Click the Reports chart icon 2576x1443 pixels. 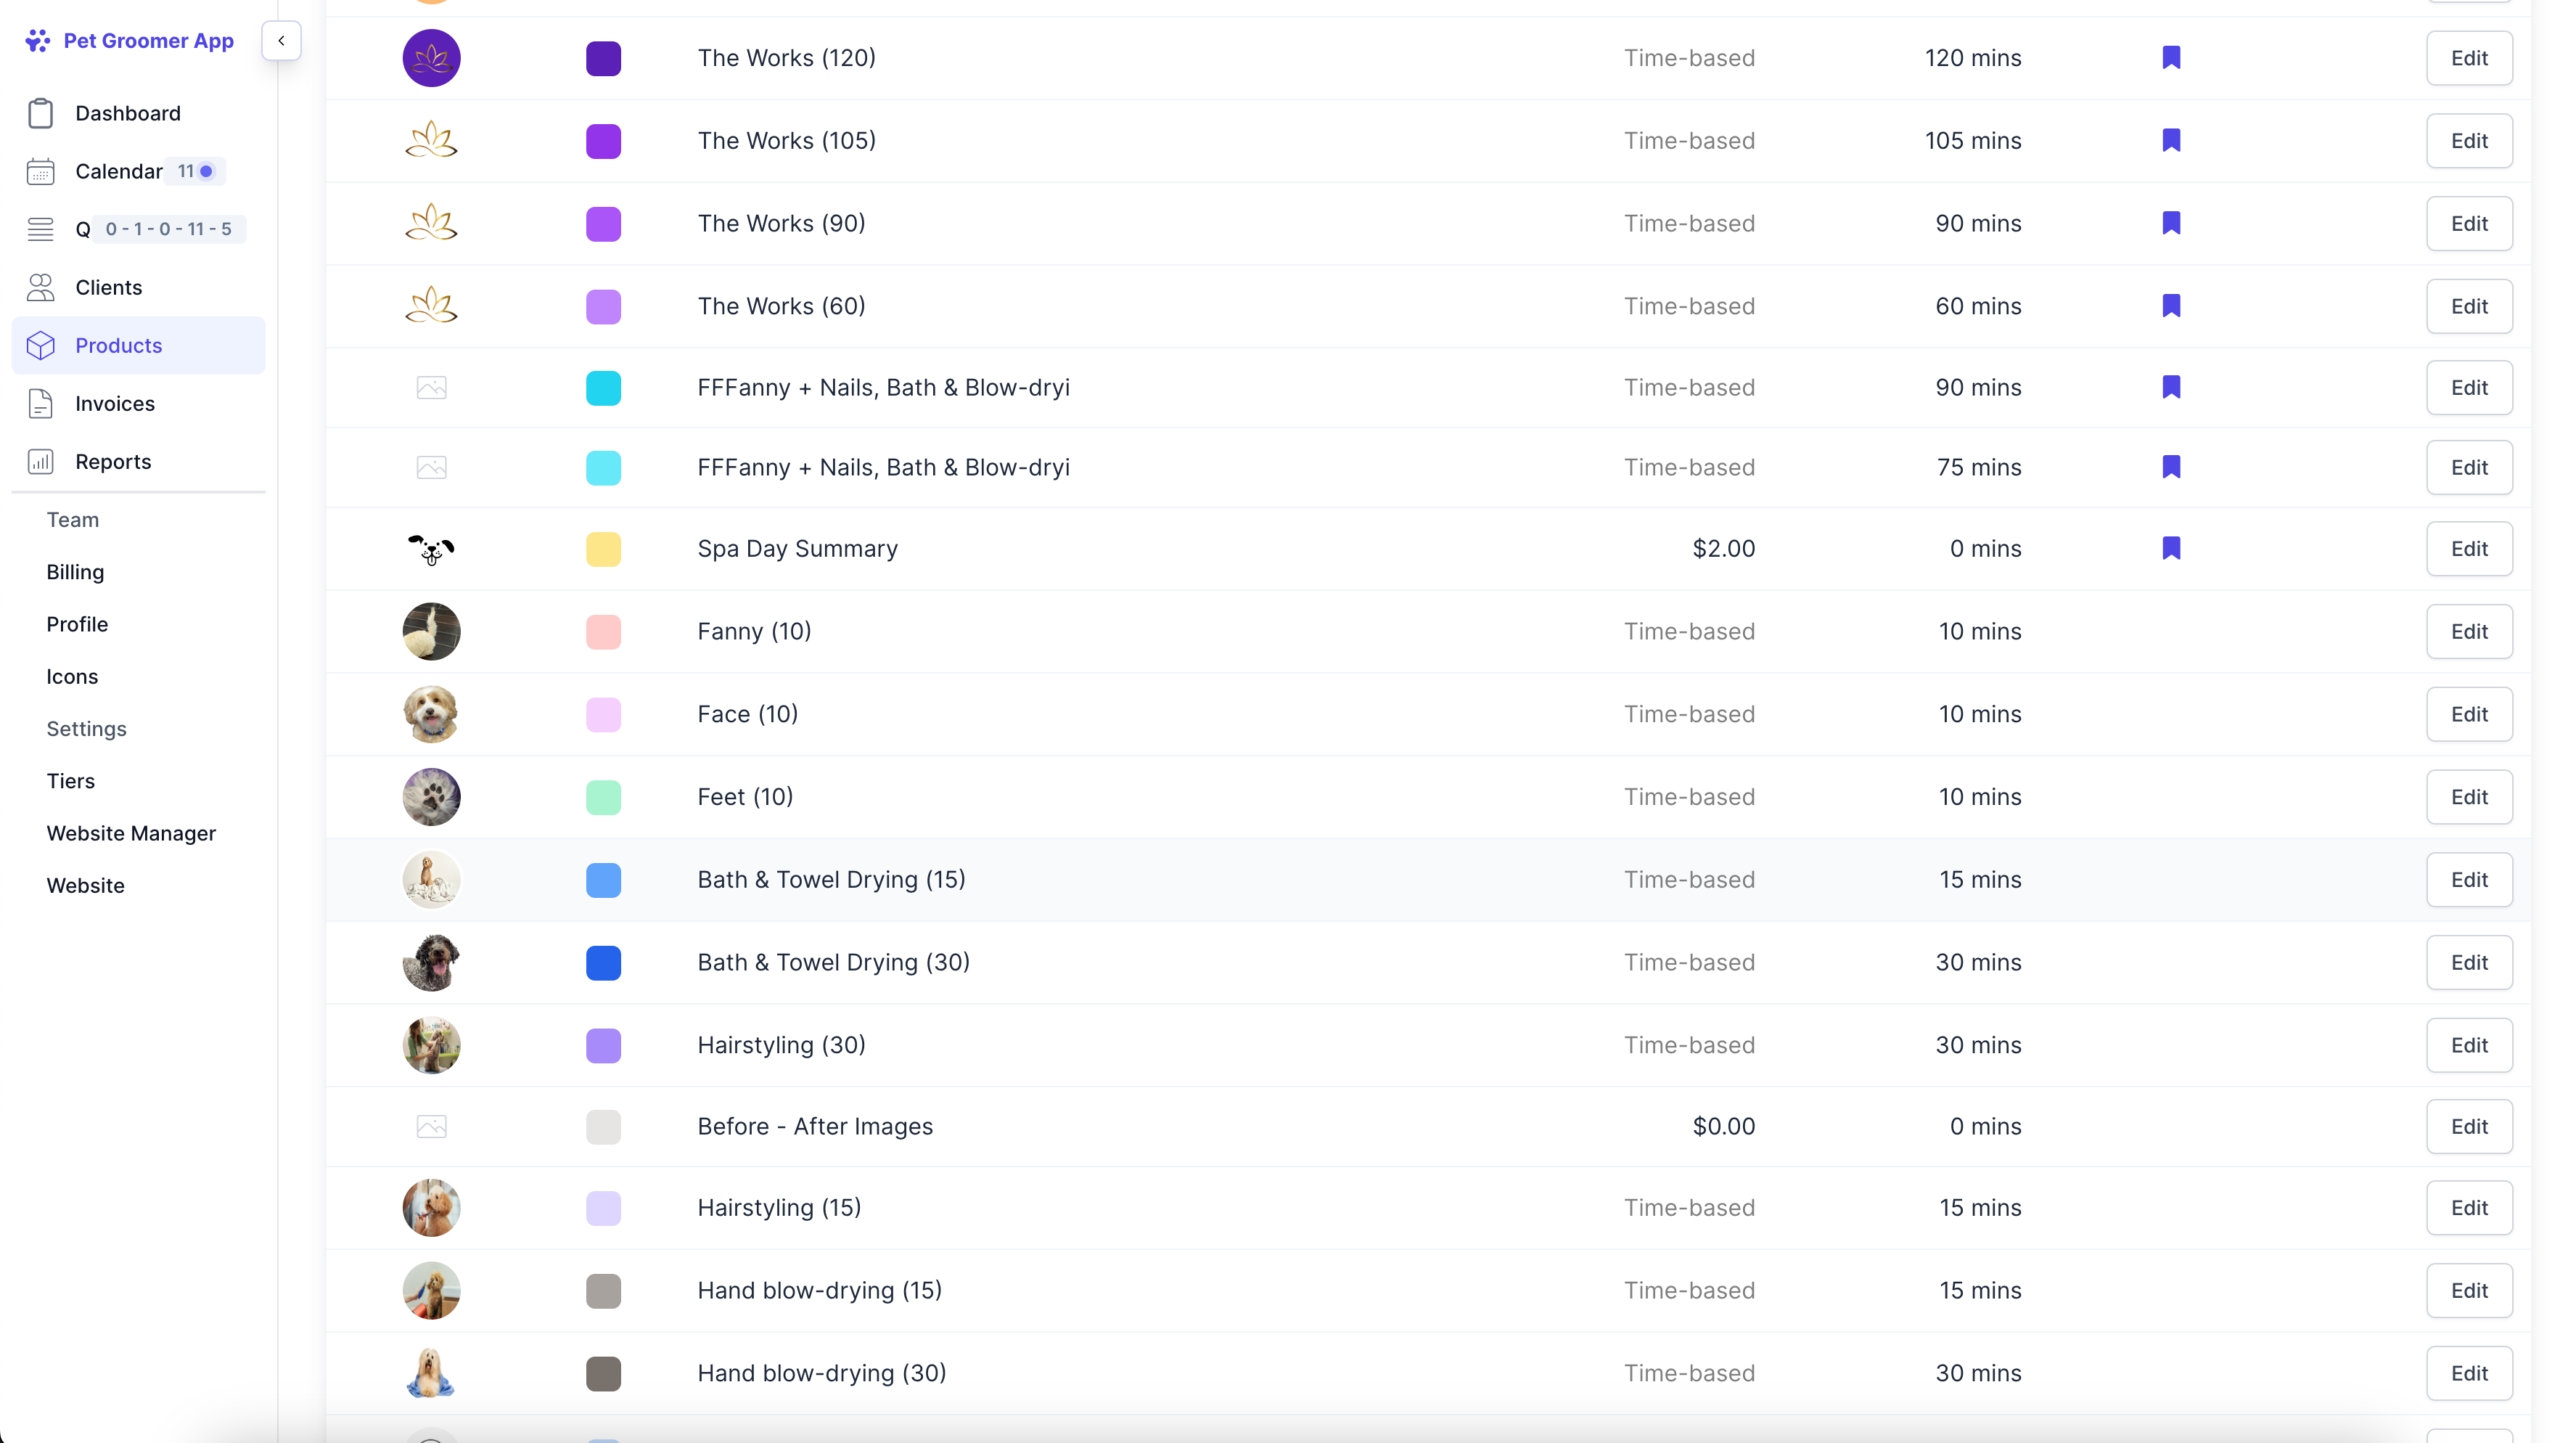(x=40, y=461)
